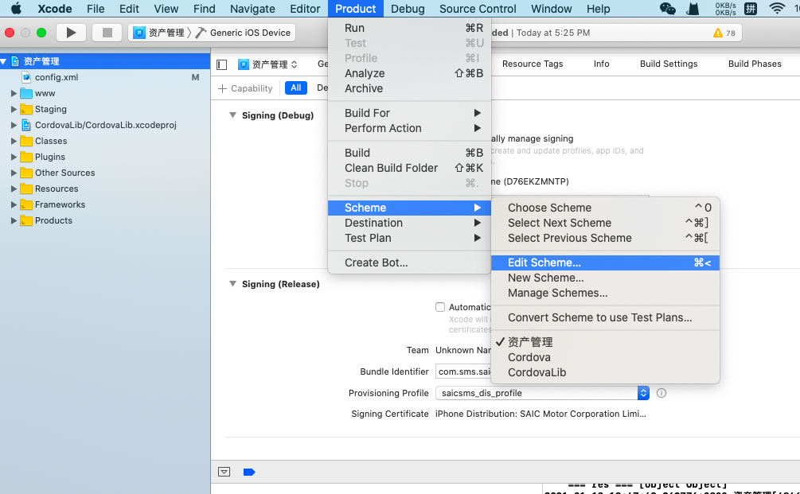This screenshot has width=800, height=494.
Task: Click the info icon beside Provisioning Profile
Action: point(661,393)
